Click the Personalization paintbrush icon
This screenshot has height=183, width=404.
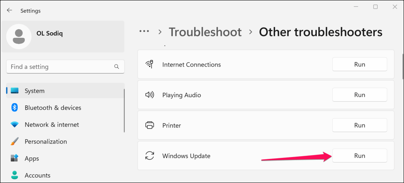pos(15,142)
